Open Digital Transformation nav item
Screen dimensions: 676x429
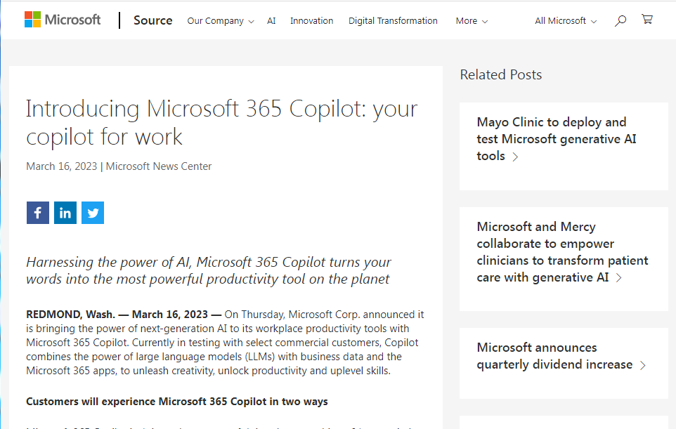[393, 21]
